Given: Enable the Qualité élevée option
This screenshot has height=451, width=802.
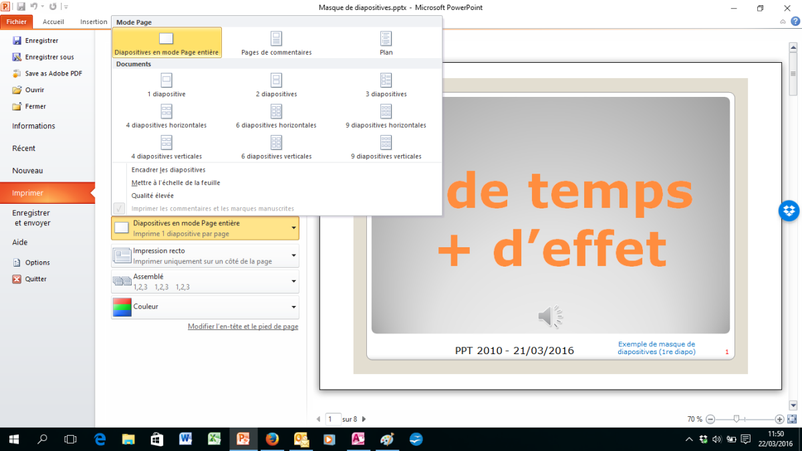Looking at the screenshot, I should tap(277, 196).
